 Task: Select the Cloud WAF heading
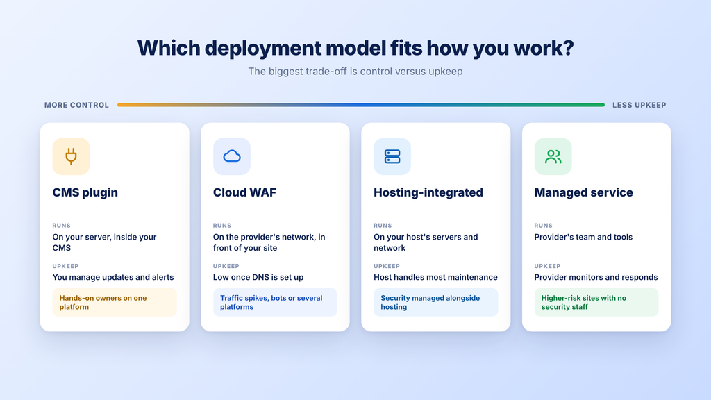point(244,192)
